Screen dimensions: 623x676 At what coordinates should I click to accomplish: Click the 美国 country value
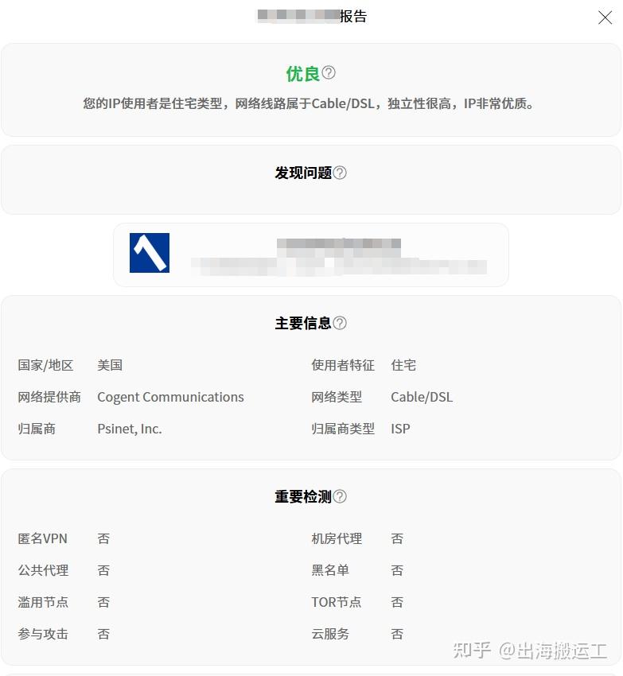pos(110,365)
